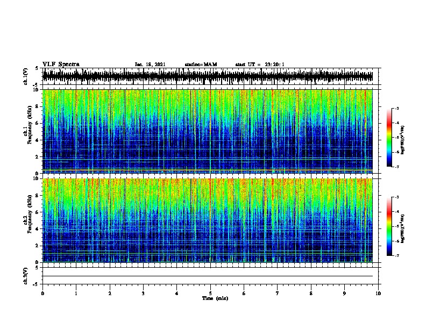426x329 pixels.
Task: Select the "start UT = 23:20: 1" text
Action: coord(260,65)
